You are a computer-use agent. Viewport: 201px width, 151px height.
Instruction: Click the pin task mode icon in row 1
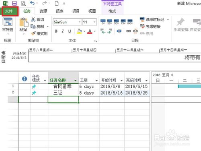[x=34, y=87]
